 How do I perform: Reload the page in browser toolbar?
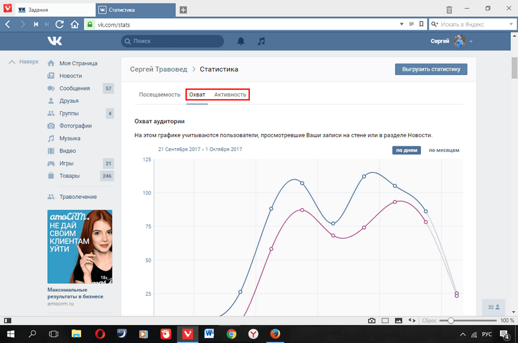click(60, 24)
